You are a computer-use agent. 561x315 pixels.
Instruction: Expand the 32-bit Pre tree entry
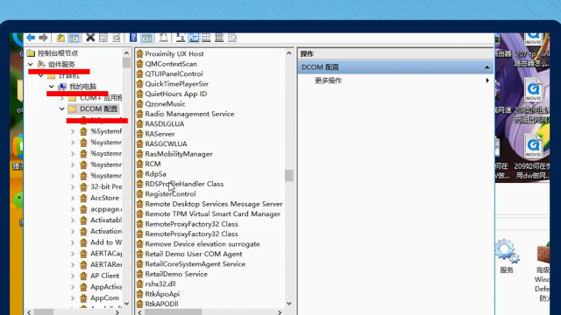(x=73, y=186)
